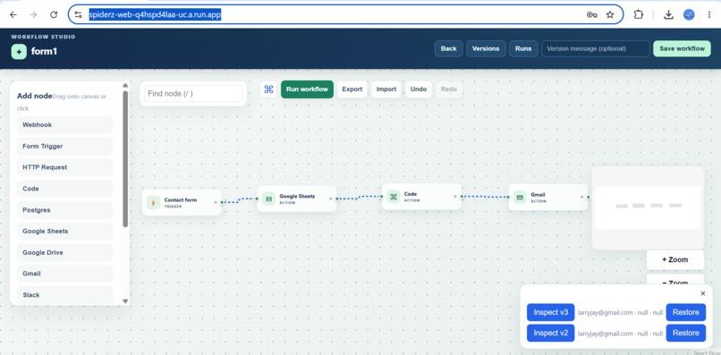This screenshot has height=355, width=721.
Task: Click the Code node command icon
Action: [393, 197]
